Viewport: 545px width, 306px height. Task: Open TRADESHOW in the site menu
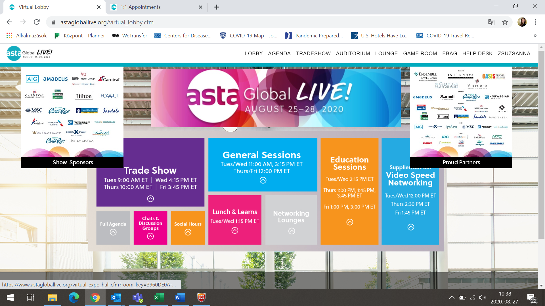click(x=313, y=54)
